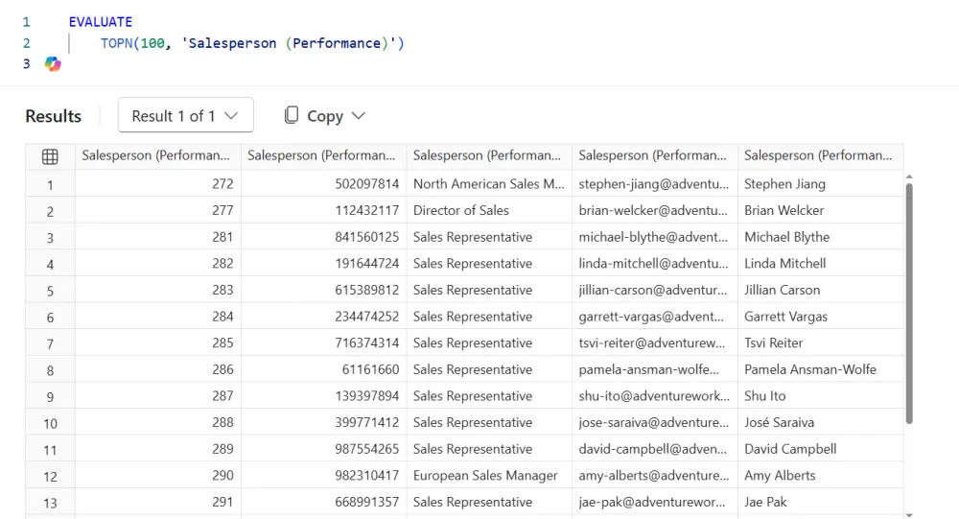Click the Shu Ito name cell
This screenshot has width=959, height=519.
(820, 396)
